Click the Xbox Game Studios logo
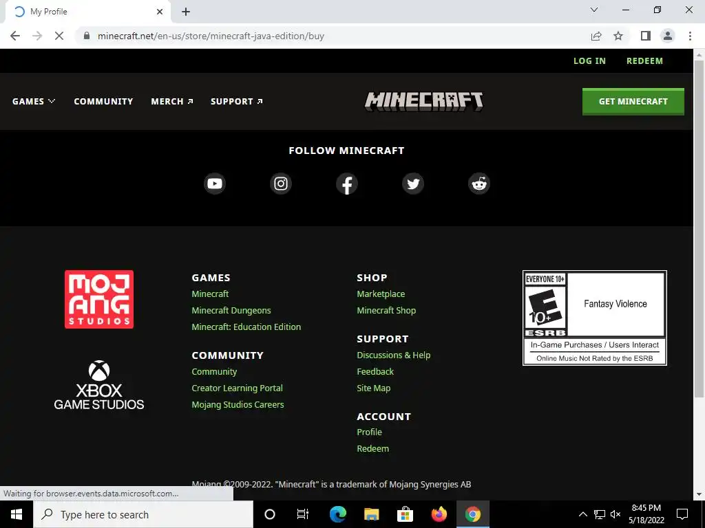Screen dimensions: 705x528 click(99, 385)
